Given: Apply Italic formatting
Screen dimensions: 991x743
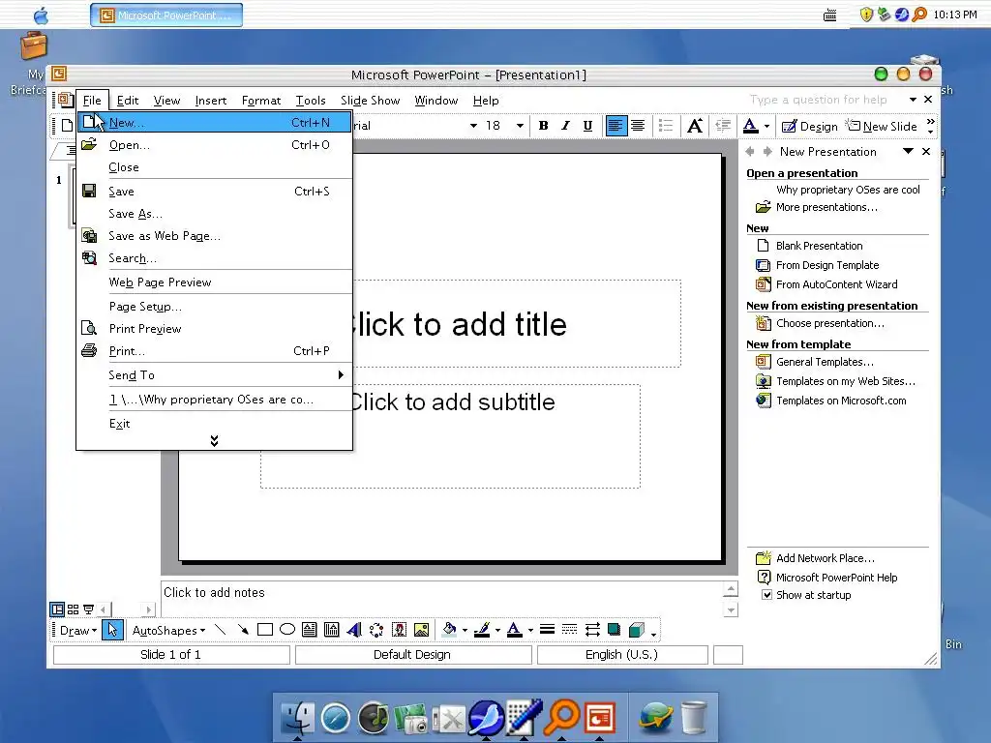Looking at the screenshot, I should tap(565, 126).
